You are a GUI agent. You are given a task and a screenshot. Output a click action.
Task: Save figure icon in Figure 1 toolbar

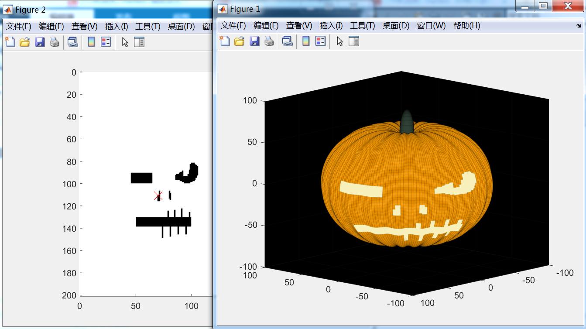coord(254,41)
